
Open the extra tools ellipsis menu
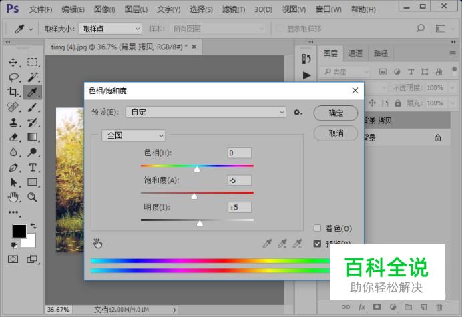[x=13, y=212]
